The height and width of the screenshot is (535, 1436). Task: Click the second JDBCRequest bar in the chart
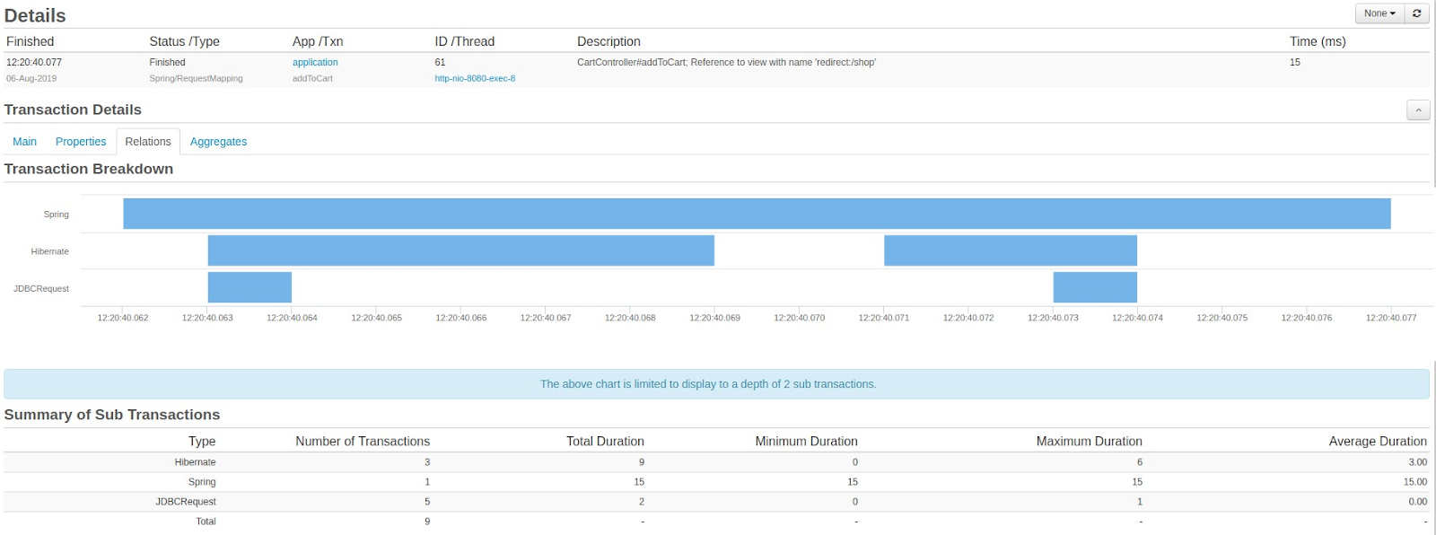click(1095, 287)
